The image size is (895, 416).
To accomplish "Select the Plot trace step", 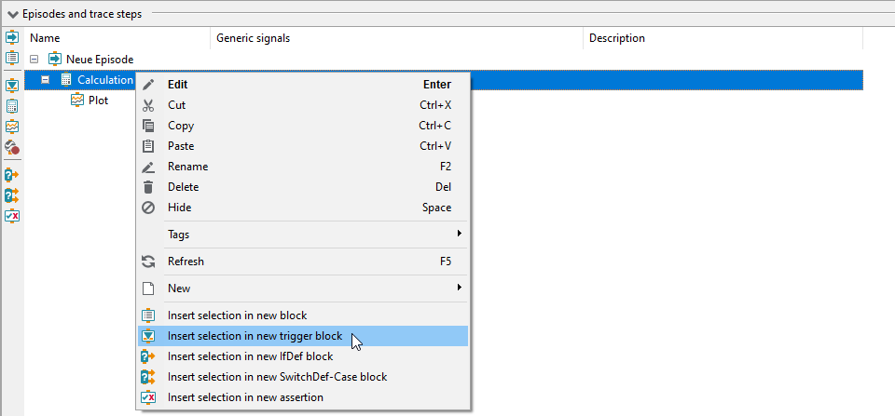I will click(x=98, y=101).
